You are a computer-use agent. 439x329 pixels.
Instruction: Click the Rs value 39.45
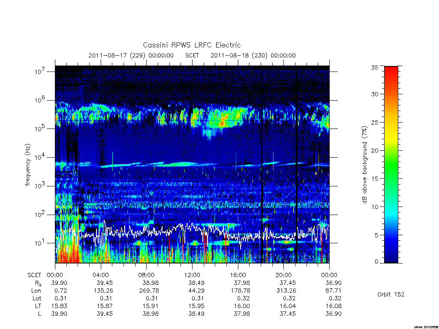pos(105,283)
